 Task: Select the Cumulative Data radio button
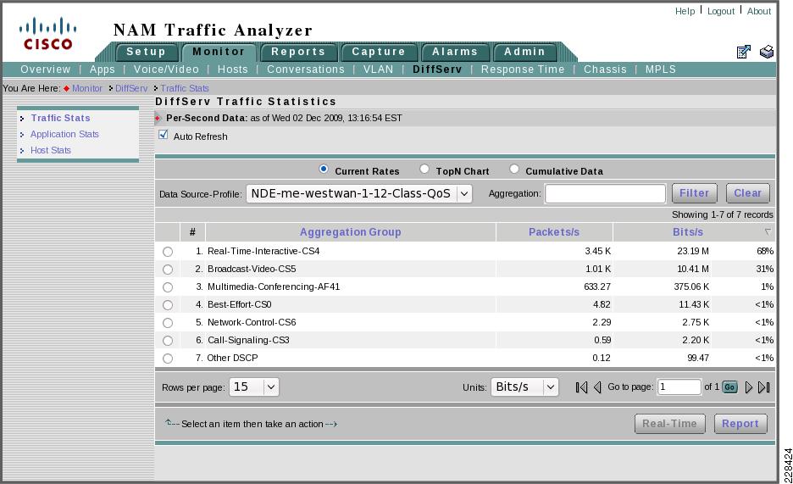[x=513, y=169]
